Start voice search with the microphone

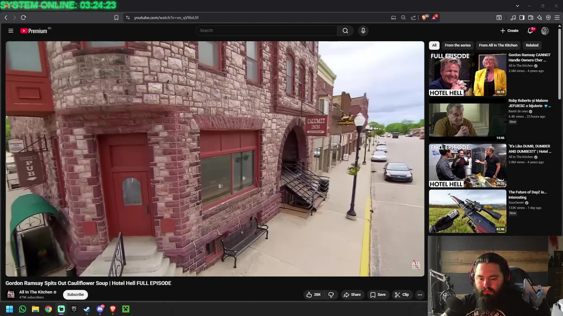(363, 31)
